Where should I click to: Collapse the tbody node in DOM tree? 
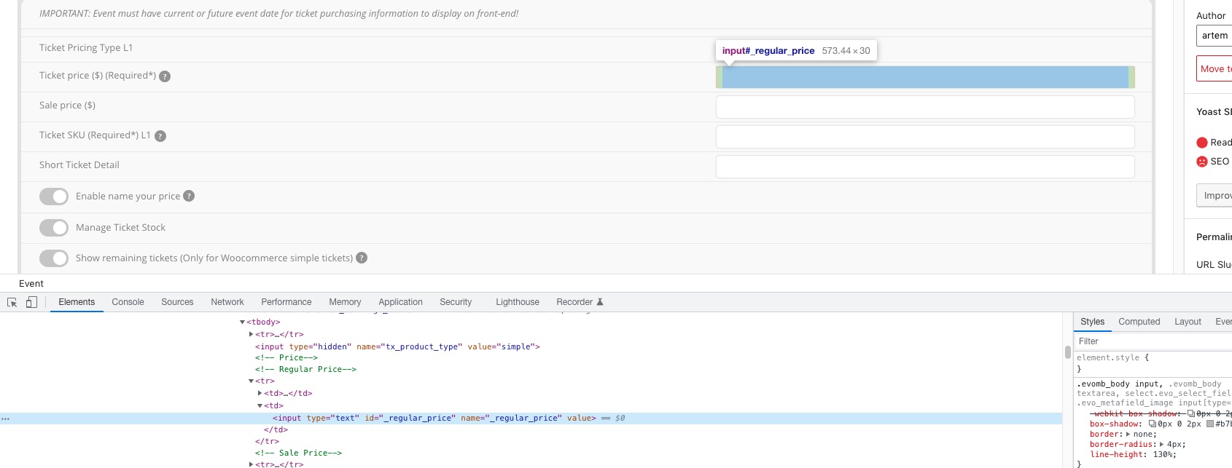pos(242,322)
